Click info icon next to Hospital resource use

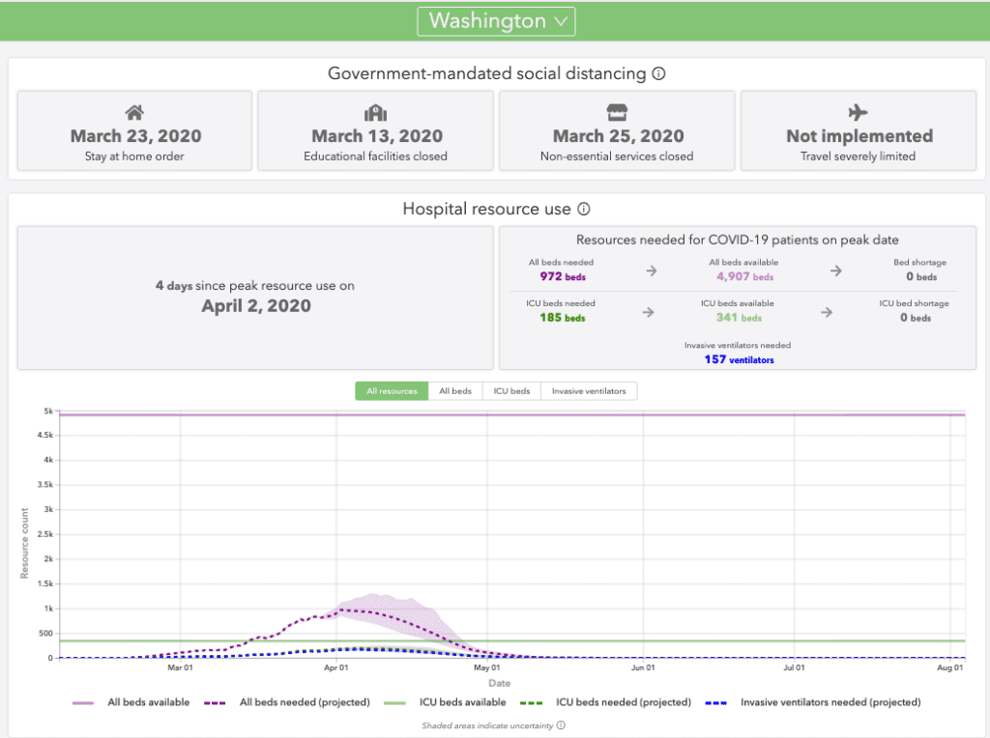[x=584, y=210]
